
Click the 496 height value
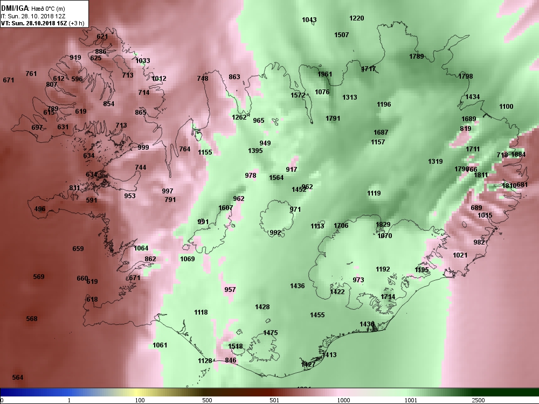click(40, 209)
